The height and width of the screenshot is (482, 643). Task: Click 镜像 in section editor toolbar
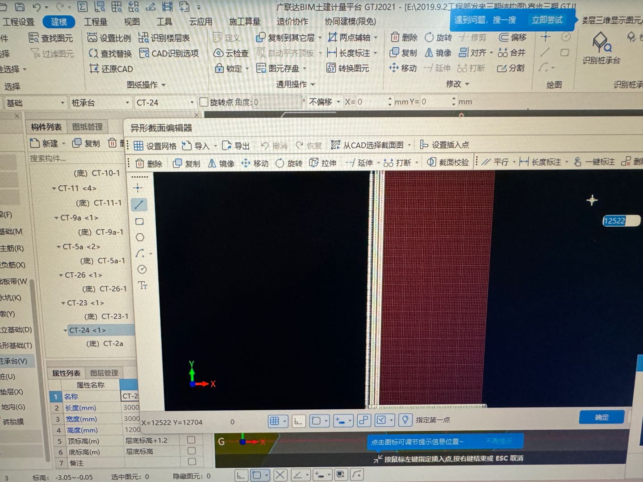coord(221,163)
